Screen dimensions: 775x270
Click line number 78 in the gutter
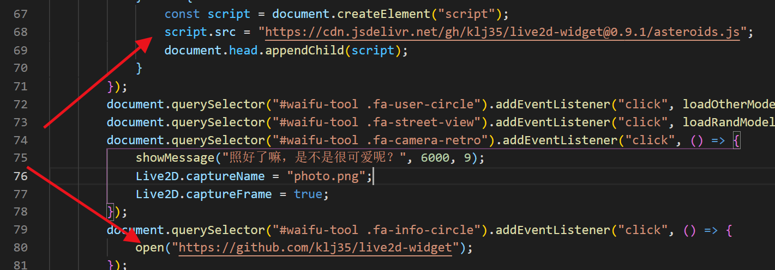[x=21, y=212]
